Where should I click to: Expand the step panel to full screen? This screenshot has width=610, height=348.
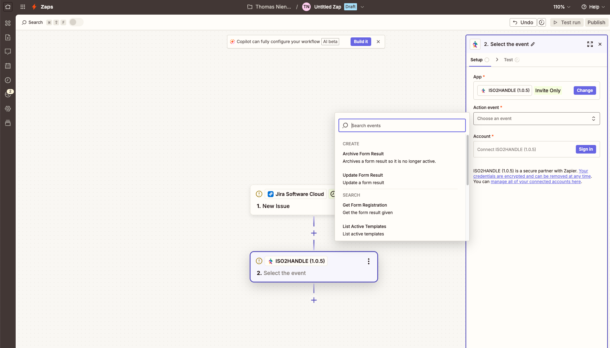(x=590, y=44)
